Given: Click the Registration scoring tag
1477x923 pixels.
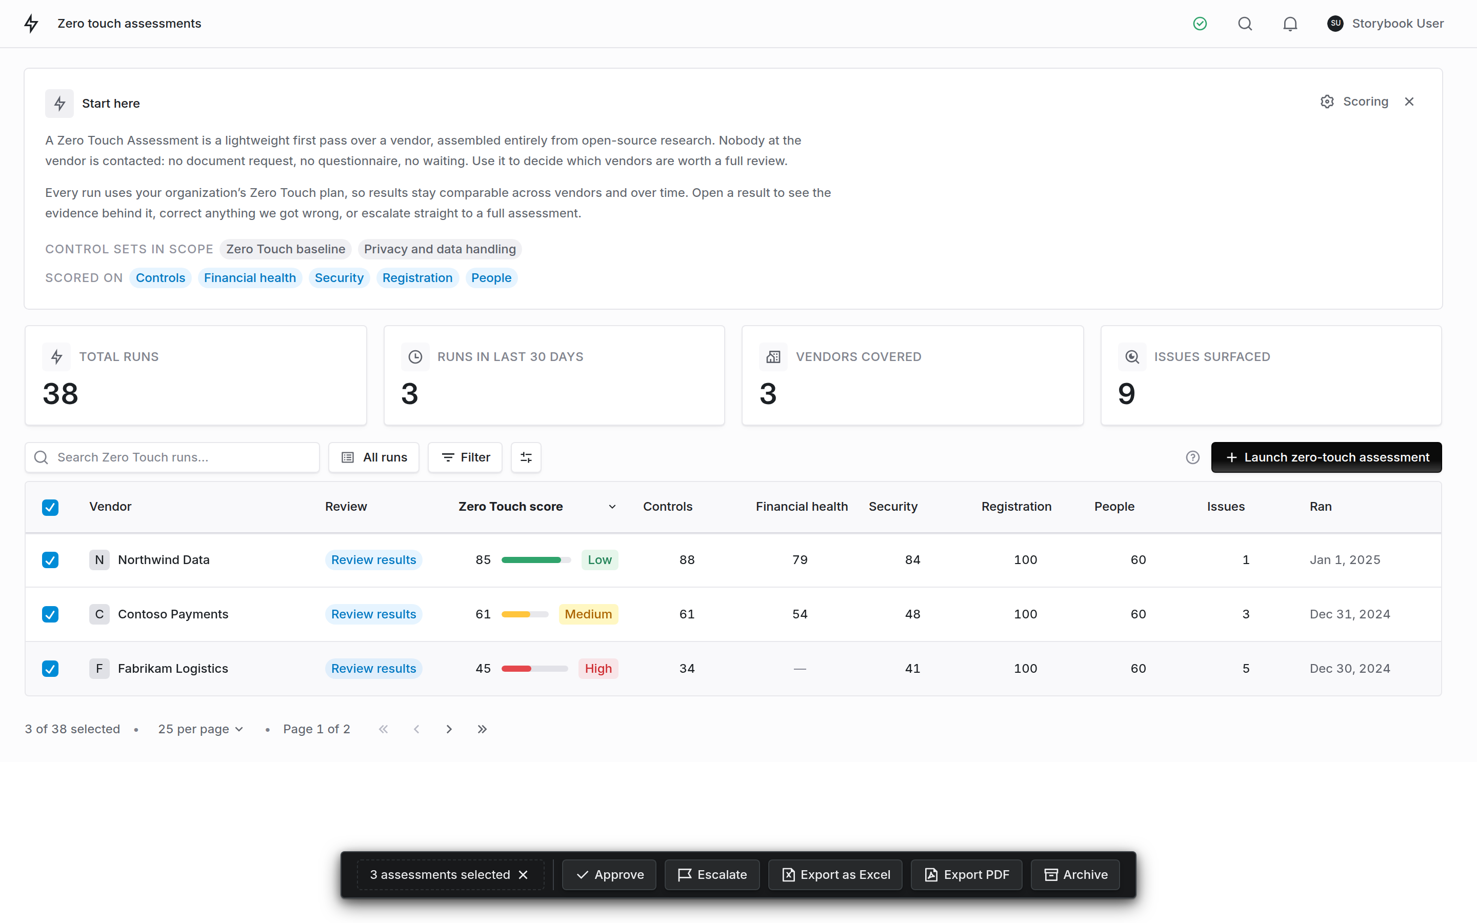Looking at the screenshot, I should point(417,278).
